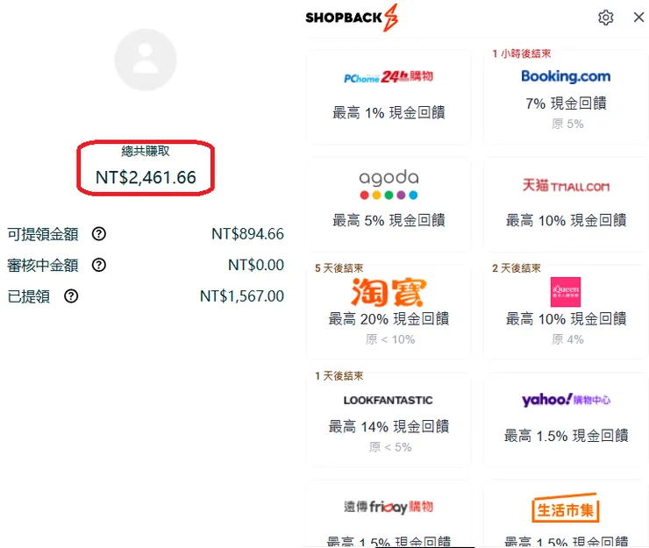
Task: Show help for 已提領
Action: tap(71, 296)
